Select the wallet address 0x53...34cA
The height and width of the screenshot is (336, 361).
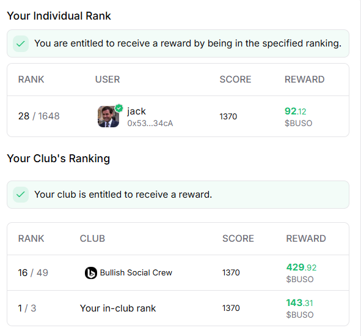150,123
